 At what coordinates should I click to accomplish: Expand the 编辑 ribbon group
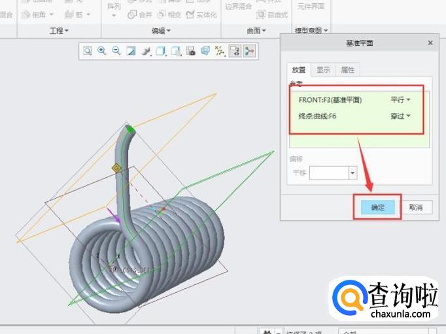click(162, 31)
